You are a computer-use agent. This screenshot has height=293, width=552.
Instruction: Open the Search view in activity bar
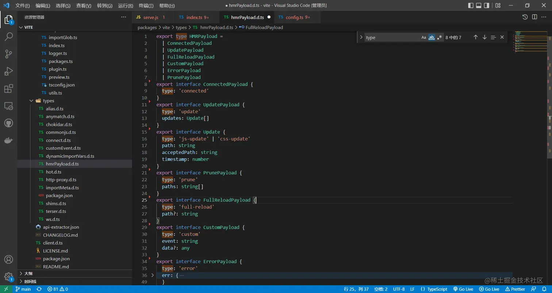(x=8, y=36)
